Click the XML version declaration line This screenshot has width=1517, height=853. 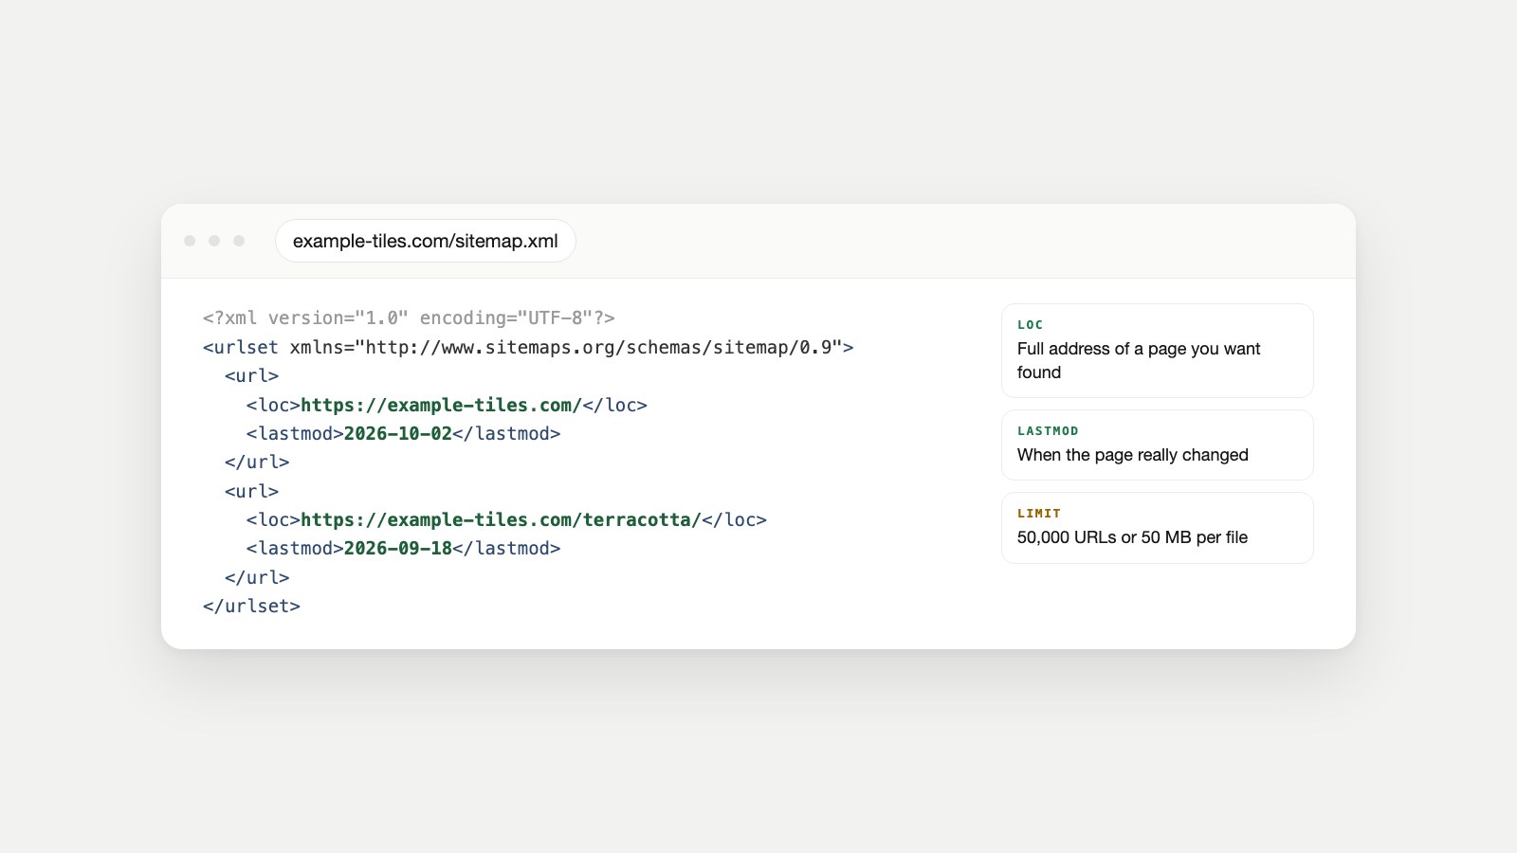coord(409,318)
